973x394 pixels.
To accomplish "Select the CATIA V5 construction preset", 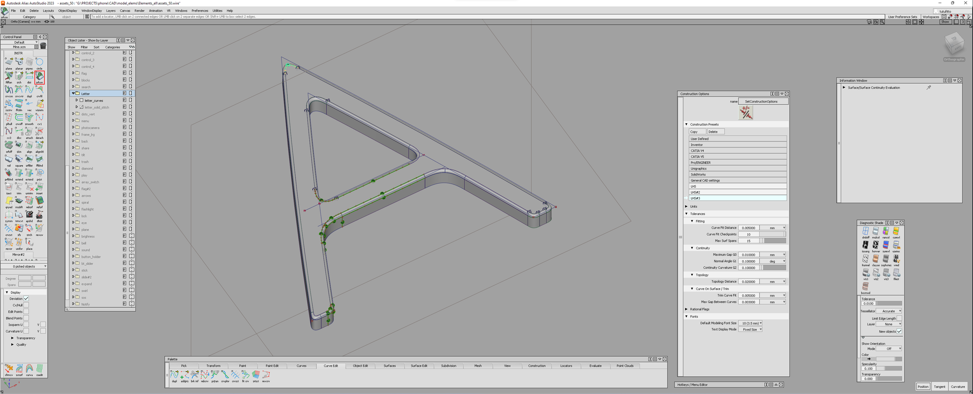I will pos(737,157).
